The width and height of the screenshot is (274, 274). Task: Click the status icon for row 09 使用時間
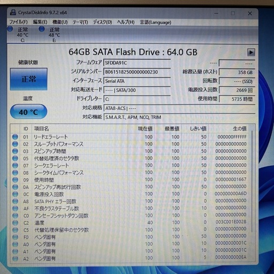[x=15, y=180]
